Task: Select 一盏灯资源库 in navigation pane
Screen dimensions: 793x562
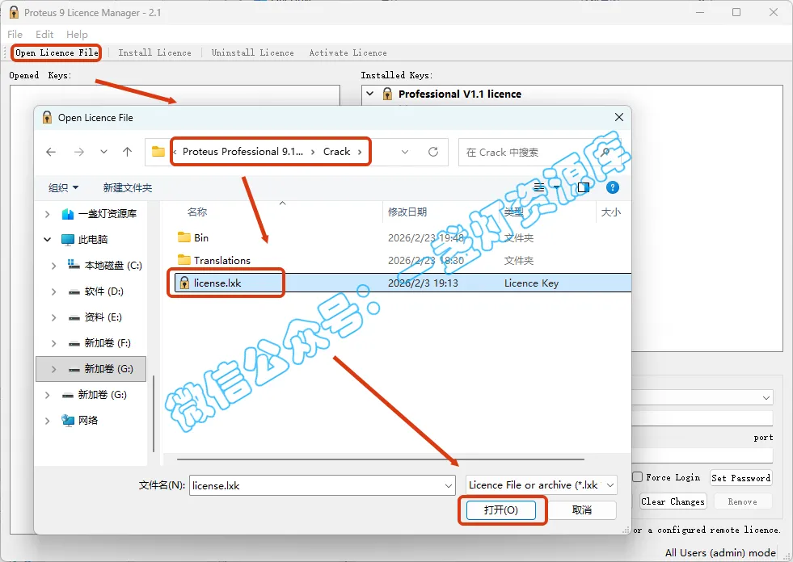Action: tap(108, 214)
